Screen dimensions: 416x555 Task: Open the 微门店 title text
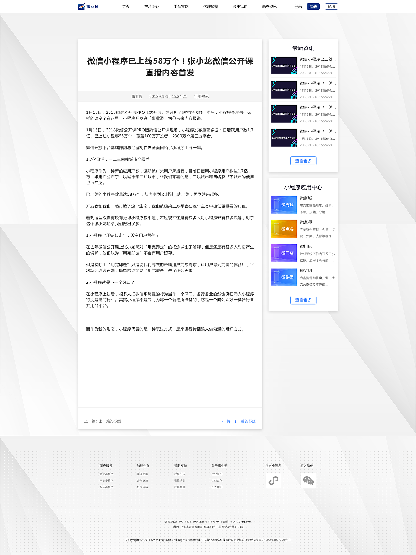point(306,246)
